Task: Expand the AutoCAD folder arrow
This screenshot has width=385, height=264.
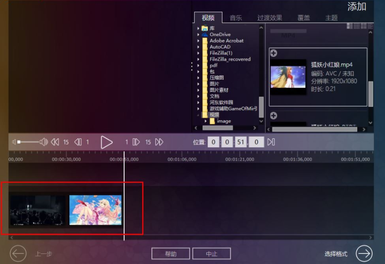Action: (x=198, y=47)
